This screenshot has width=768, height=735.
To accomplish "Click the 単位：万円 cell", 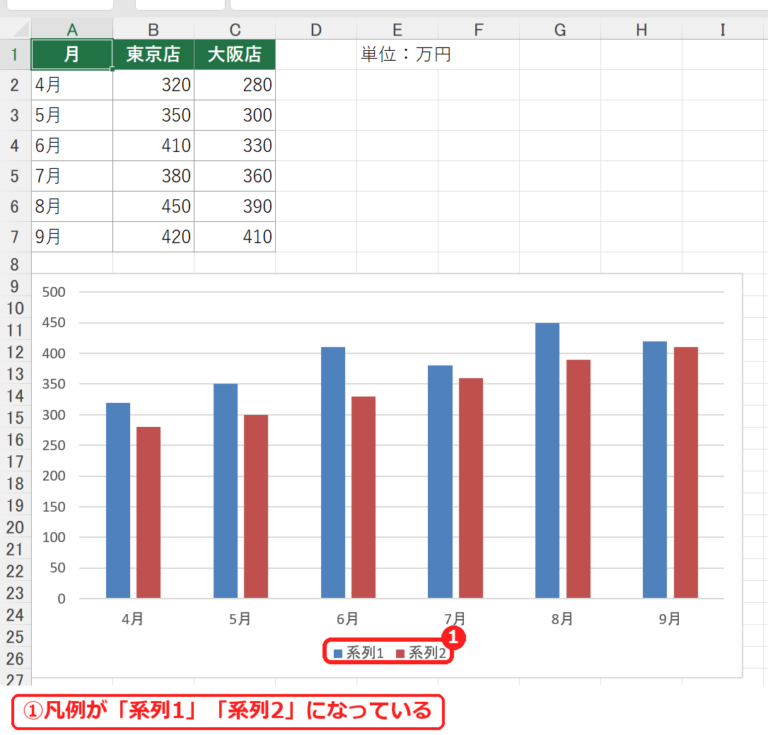I will pos(406,54).
